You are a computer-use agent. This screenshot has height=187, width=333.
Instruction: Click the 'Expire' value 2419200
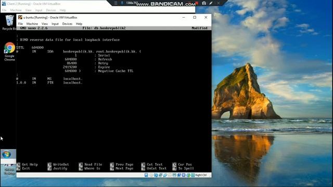[70, 67]
